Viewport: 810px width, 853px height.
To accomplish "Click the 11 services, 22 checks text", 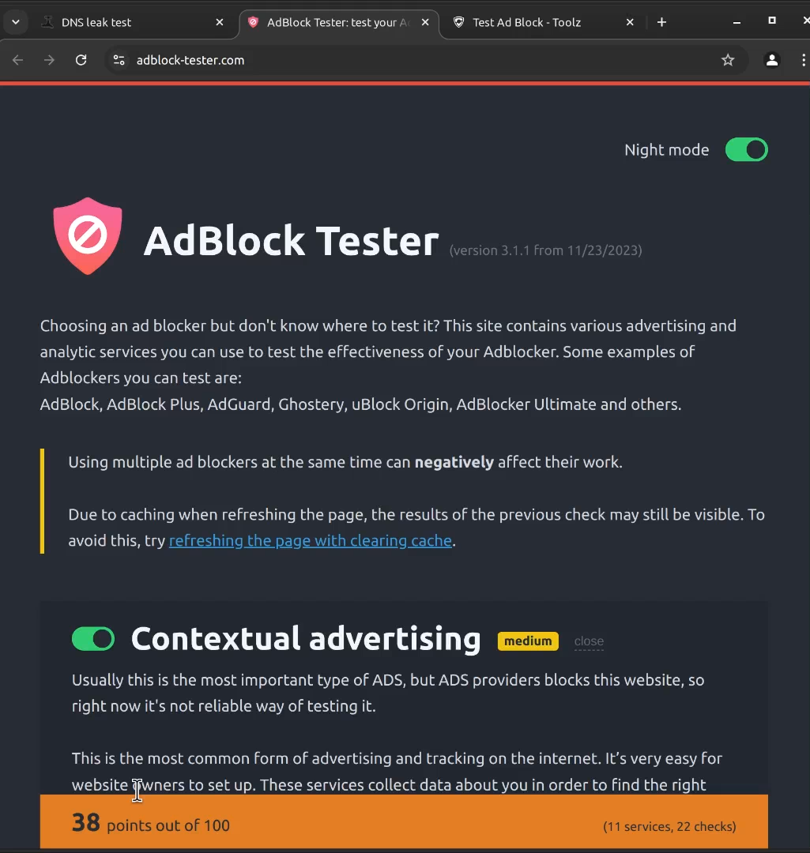I will pyautogui.click(x=669, y=826).
